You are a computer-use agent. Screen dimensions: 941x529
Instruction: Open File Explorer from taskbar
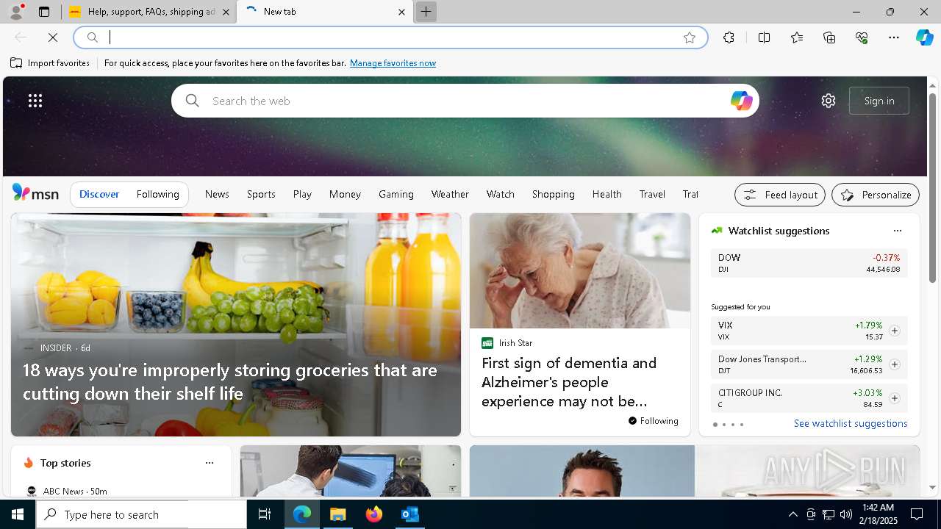click(x=338, y=514)
